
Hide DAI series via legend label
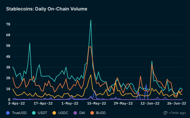[82, 113]
